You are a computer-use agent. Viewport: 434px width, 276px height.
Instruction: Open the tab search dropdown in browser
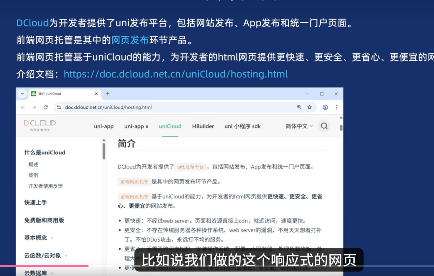[22, 94]
